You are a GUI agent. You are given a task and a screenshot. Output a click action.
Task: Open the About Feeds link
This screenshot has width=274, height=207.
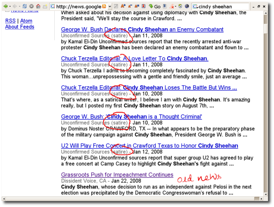pos(20,26)
